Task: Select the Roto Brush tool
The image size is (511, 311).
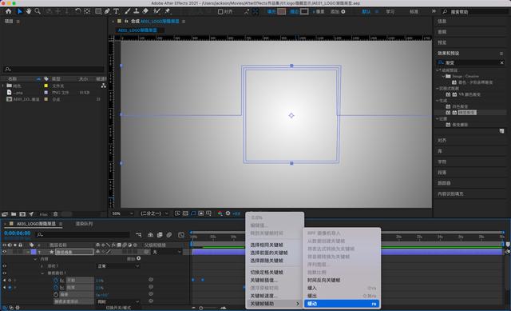Action: pyautogui.click(x=156, y=11)
